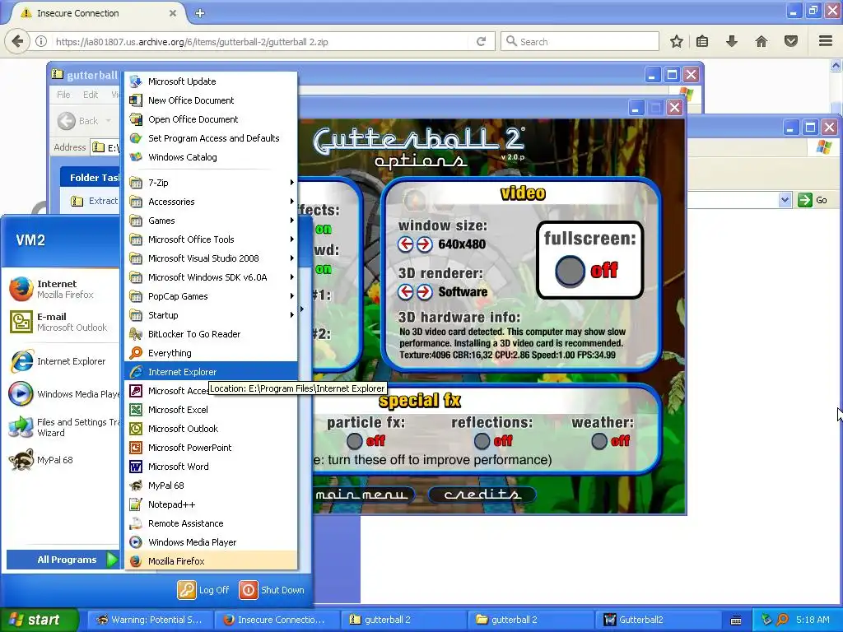Click the Go button in explorer window
Screen dimensions: 843x632
pos(813,200)
